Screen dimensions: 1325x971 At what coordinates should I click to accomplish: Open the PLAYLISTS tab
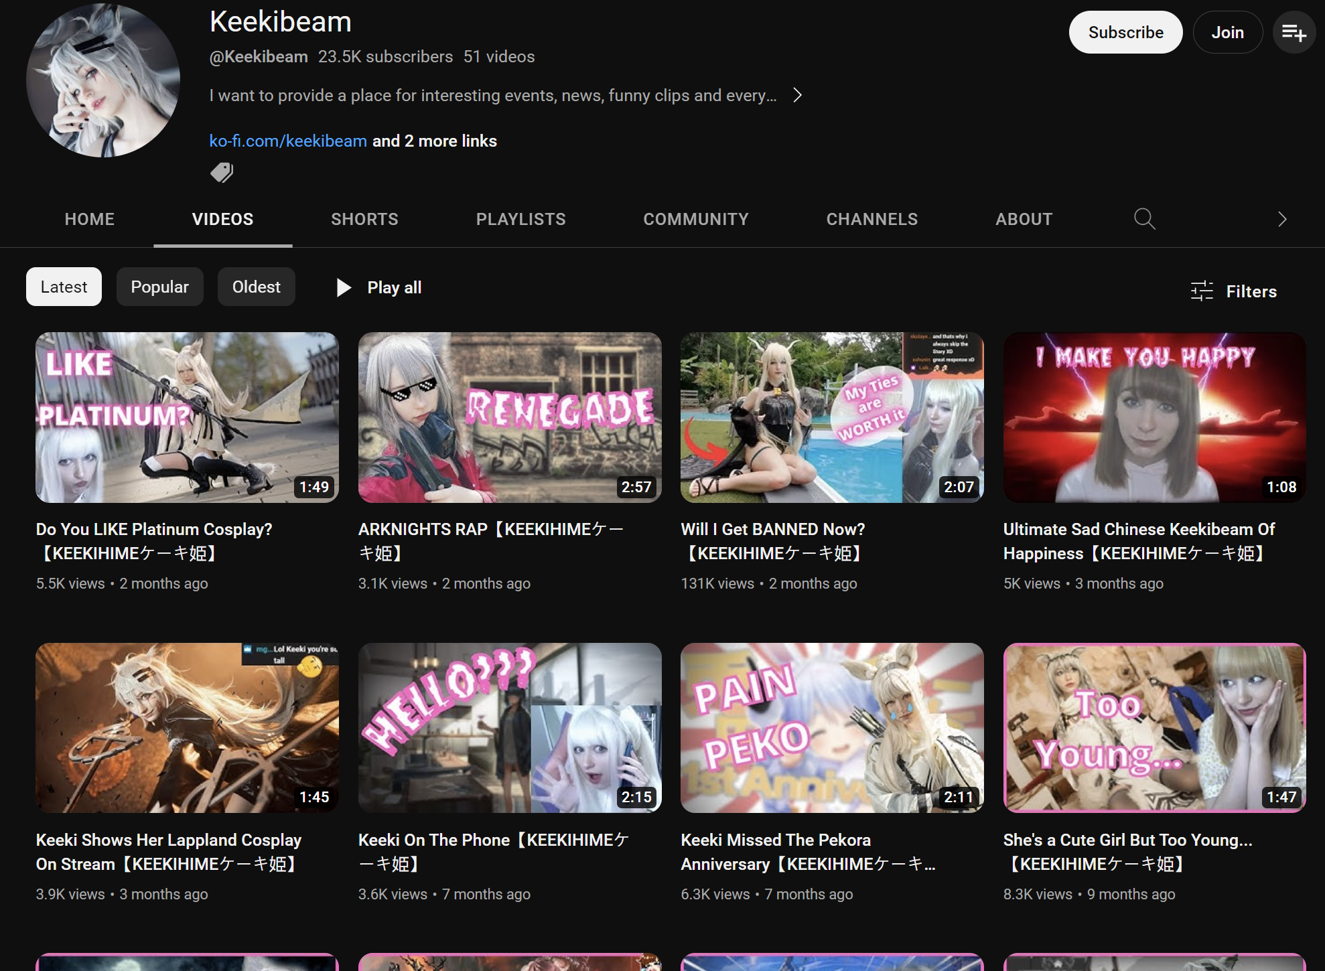click(520, 219)
